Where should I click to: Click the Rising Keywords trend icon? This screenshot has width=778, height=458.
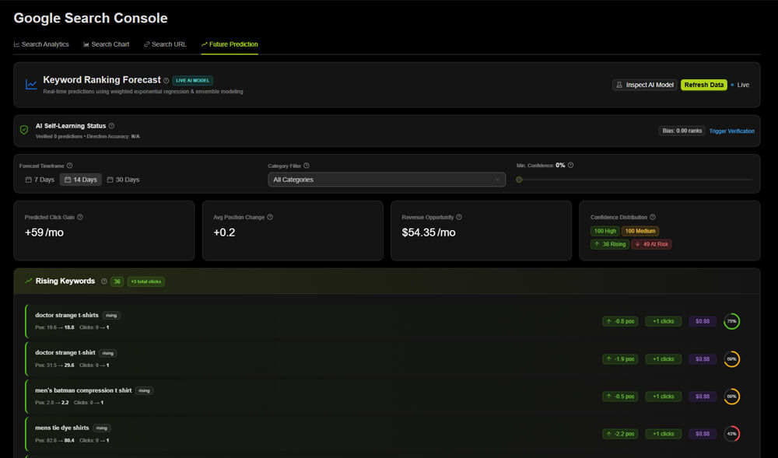coord(28,281)
